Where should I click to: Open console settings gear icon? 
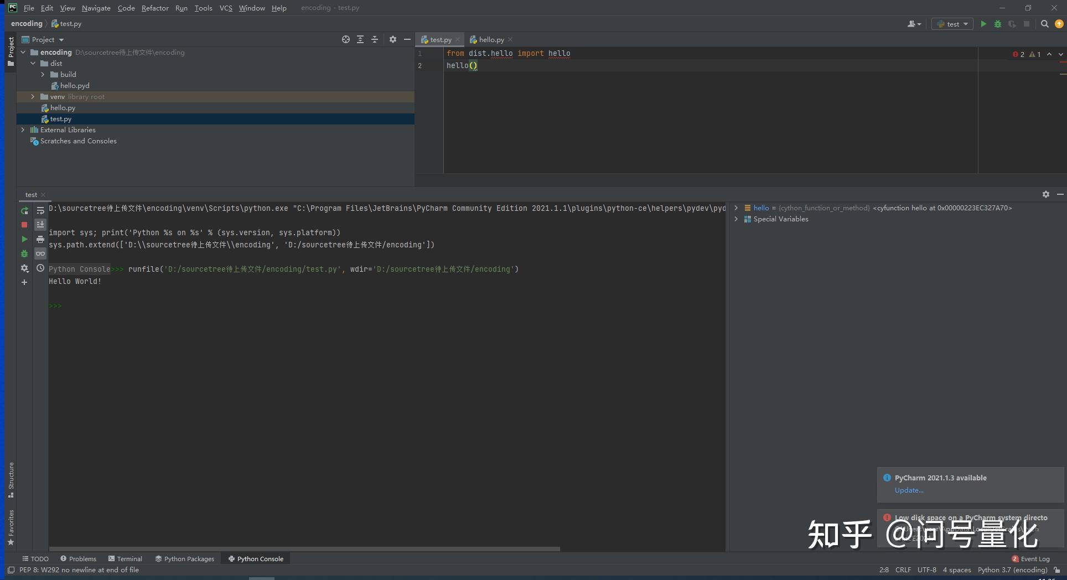24,268
